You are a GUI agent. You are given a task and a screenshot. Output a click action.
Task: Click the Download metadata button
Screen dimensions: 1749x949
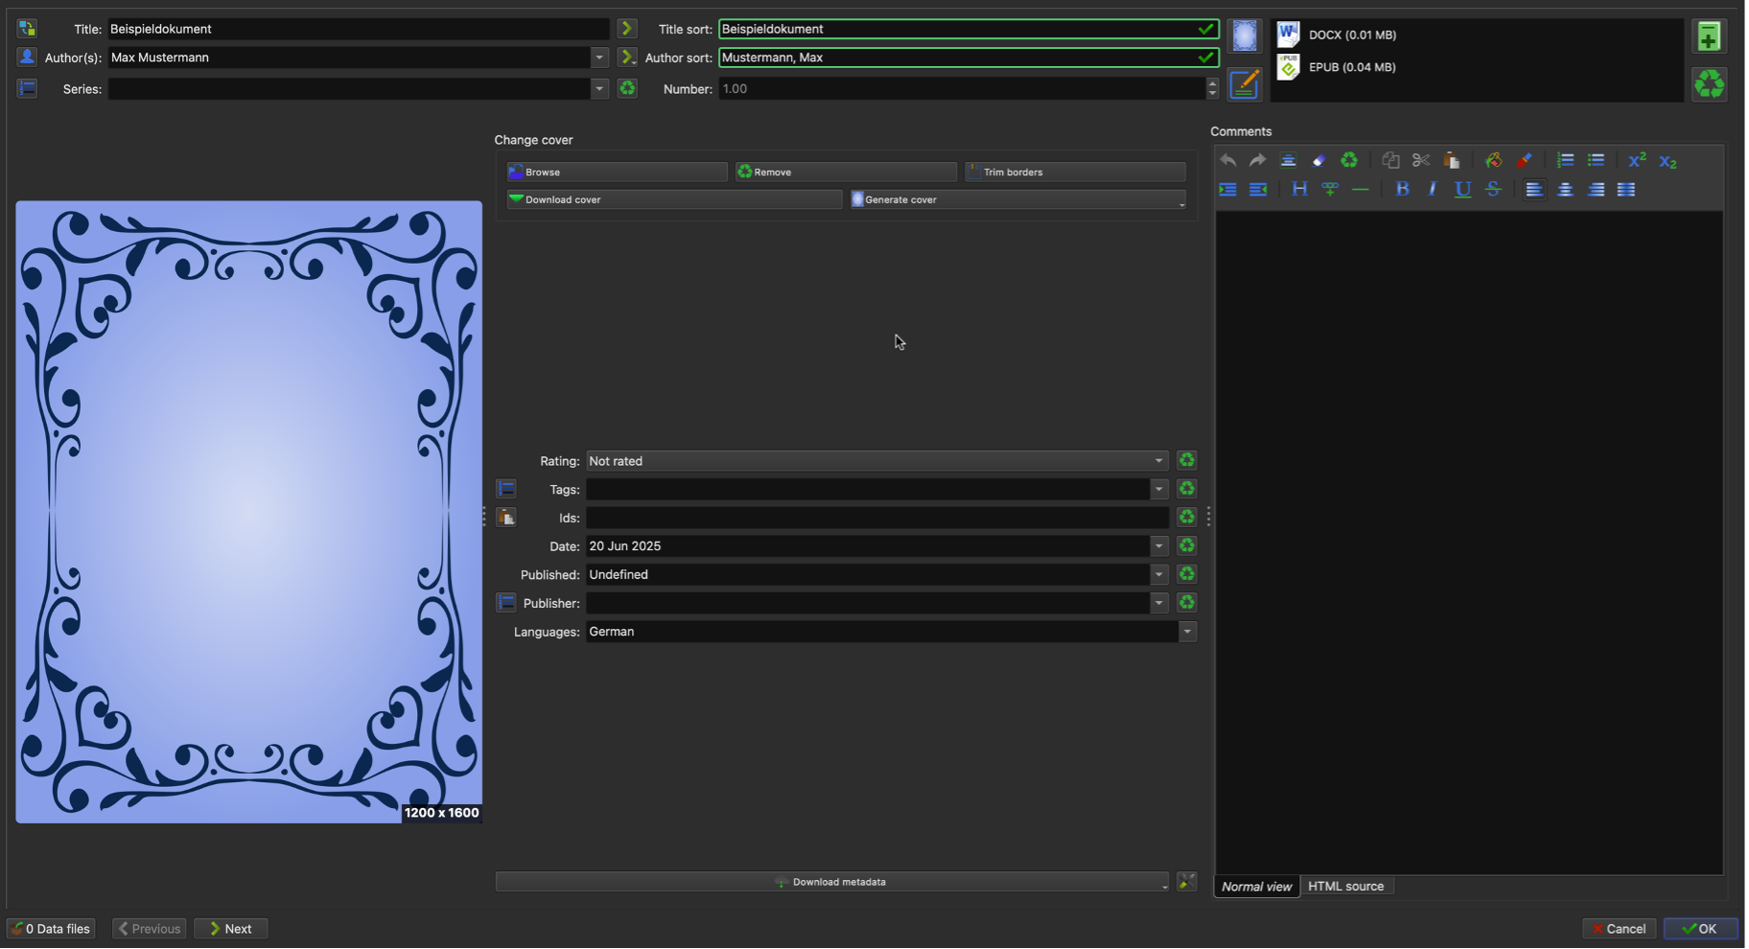(830, 882)
